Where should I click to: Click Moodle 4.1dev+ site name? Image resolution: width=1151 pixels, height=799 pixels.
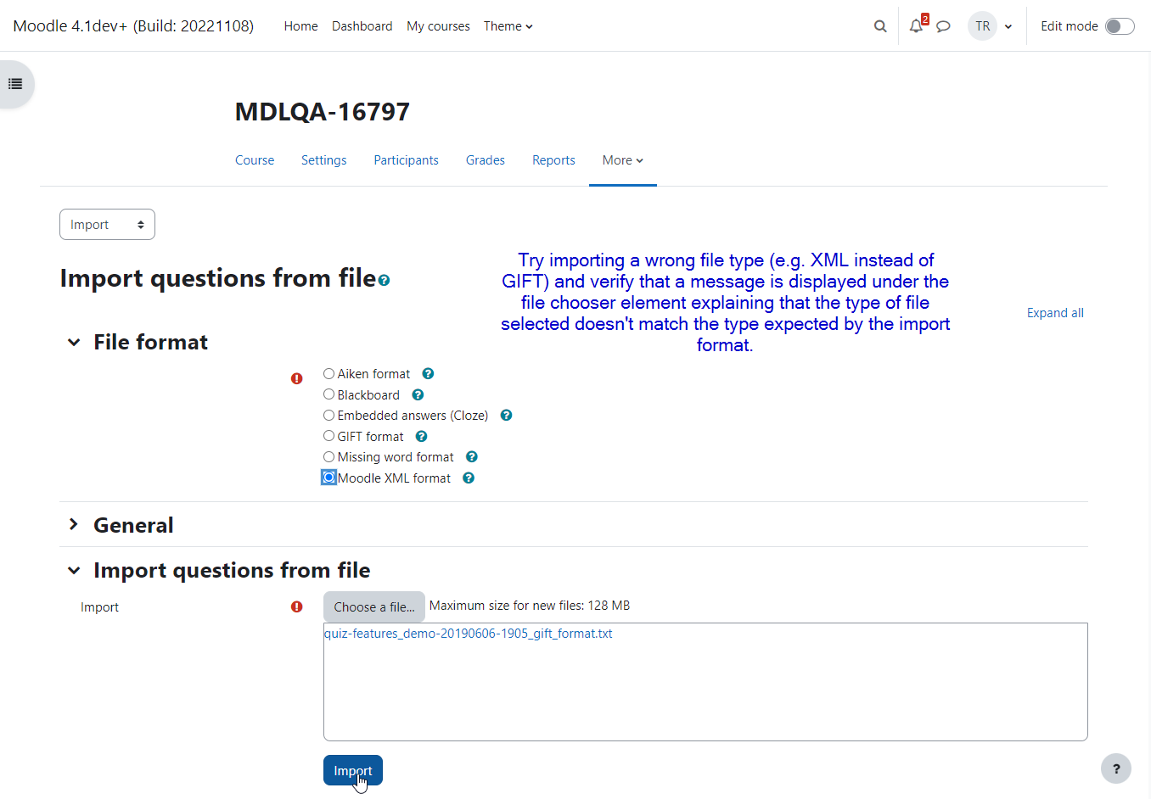pos(133,26)
